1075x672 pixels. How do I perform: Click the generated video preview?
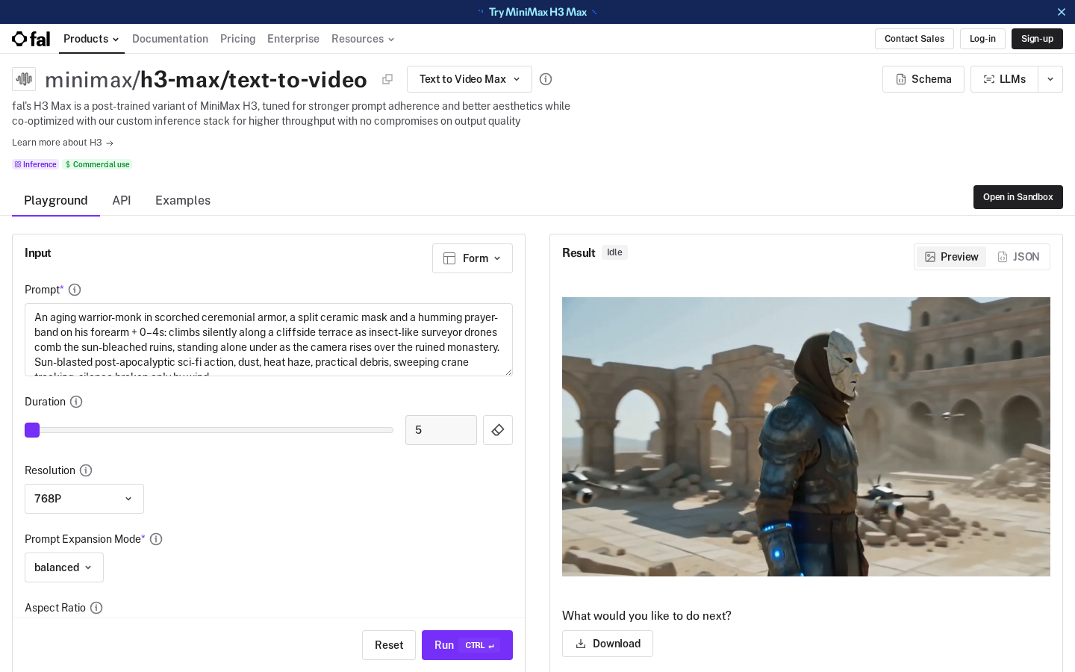point(806,437)
